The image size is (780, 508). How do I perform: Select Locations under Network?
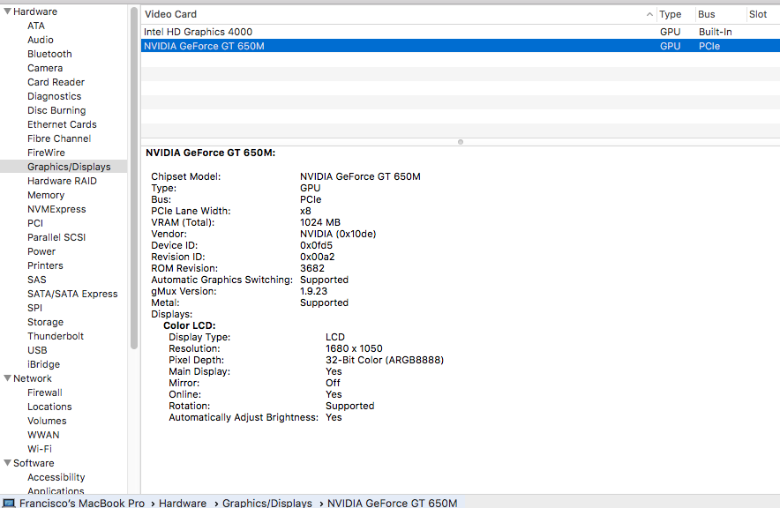coord(49,407)
